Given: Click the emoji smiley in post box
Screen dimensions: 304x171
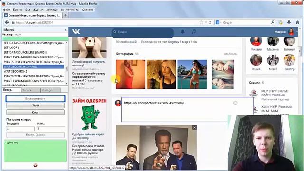Looking at the screenshot, I should [x=235, y=103].
